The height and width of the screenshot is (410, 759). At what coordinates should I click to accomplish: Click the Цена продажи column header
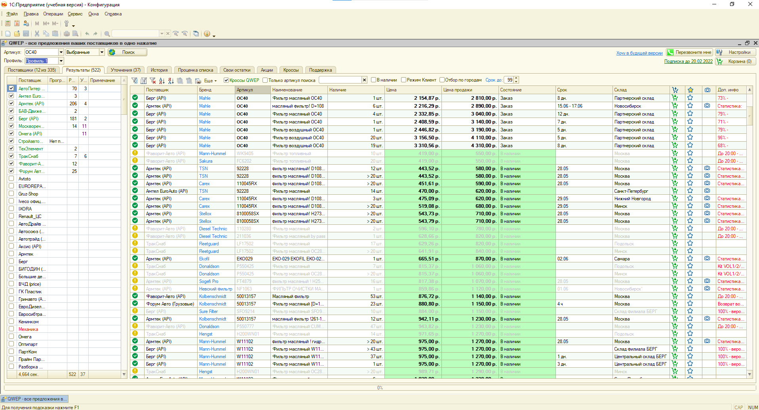(x=470, y=90)
